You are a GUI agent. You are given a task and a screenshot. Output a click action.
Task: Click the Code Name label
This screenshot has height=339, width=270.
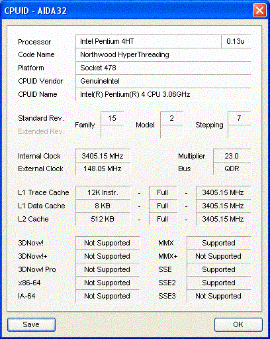[36, 54]
